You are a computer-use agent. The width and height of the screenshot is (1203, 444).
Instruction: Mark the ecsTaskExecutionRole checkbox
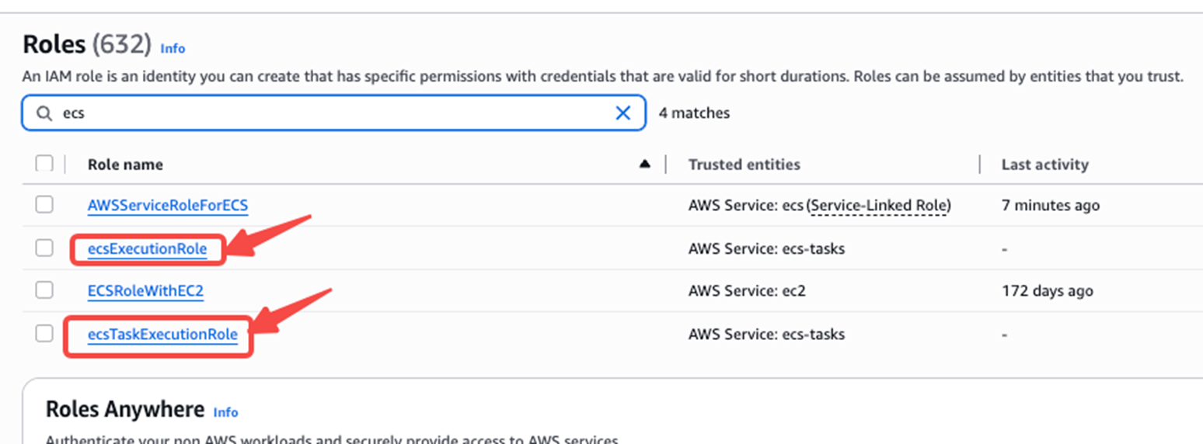tap(44, 334)
